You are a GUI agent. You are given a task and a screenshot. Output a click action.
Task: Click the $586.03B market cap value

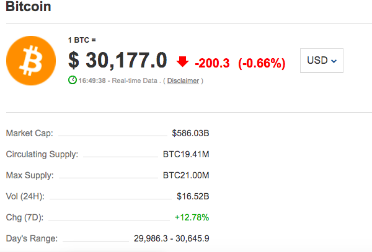(x=190, y=133)
